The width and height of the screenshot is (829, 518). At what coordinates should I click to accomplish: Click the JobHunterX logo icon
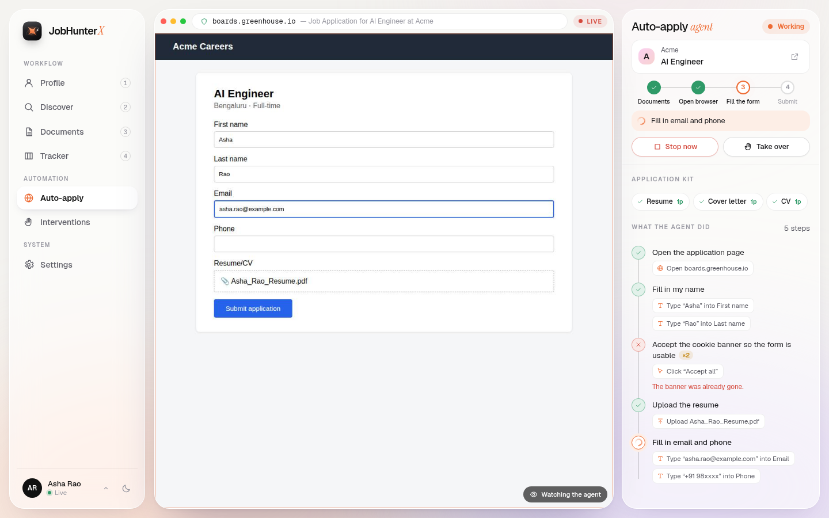pyautogui.click(x=32, y=31)
